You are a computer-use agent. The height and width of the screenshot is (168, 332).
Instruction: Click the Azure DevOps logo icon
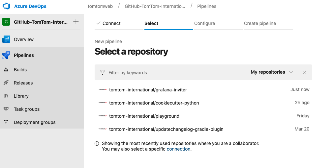click(6, 6)
